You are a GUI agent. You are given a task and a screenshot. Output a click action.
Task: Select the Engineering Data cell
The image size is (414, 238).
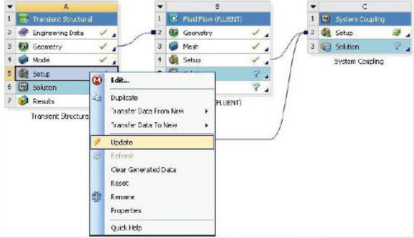(67, 32)
